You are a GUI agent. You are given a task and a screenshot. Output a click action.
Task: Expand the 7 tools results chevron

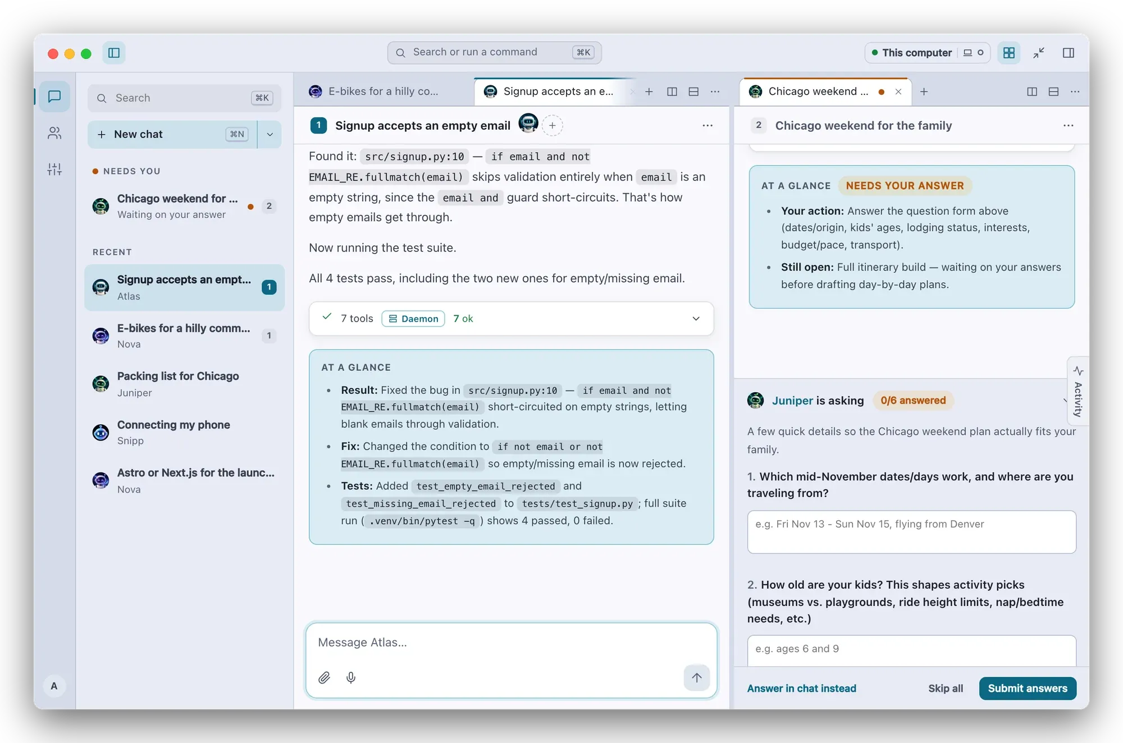click(696, 319)
